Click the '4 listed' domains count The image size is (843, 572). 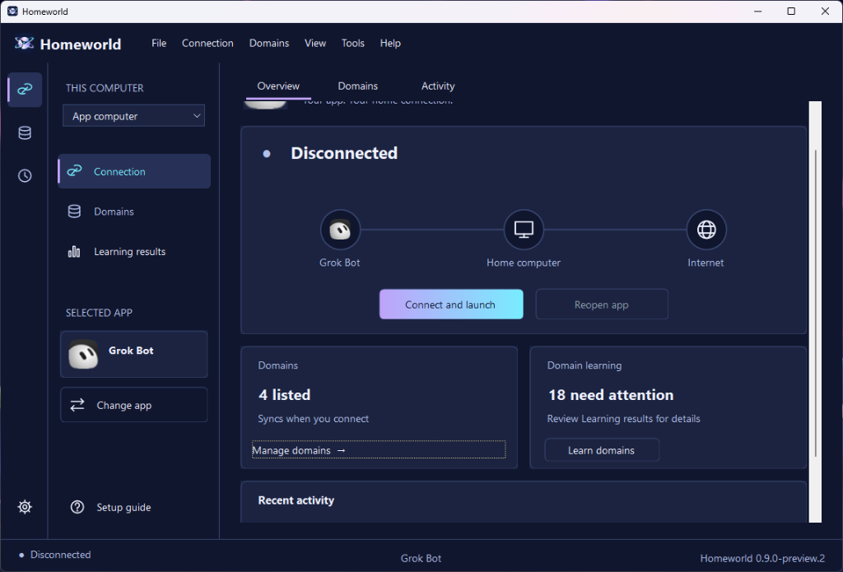point(284,394)
